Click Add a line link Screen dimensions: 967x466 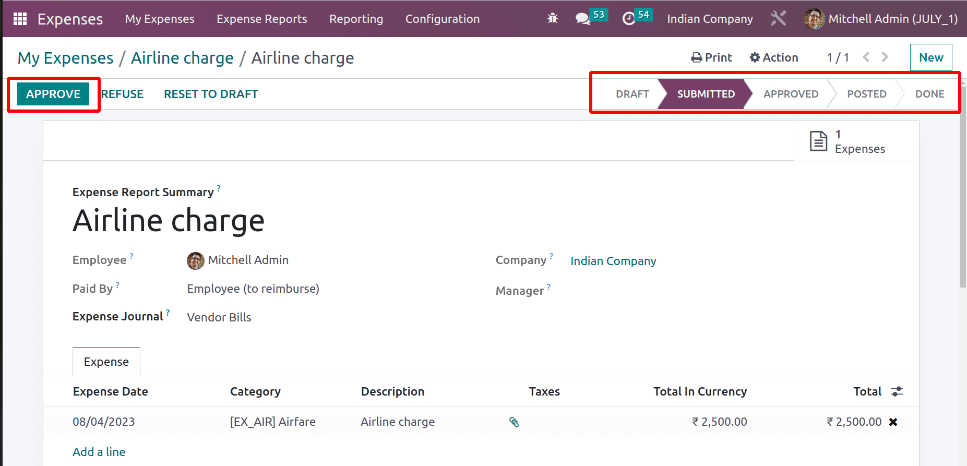click(x=99, y=452)
